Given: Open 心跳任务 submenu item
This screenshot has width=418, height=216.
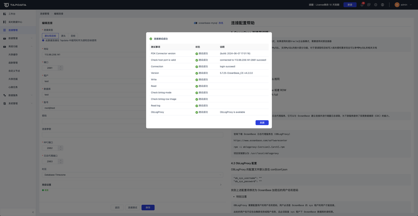Looking at the screenshot, I should [x=13, y=87].
